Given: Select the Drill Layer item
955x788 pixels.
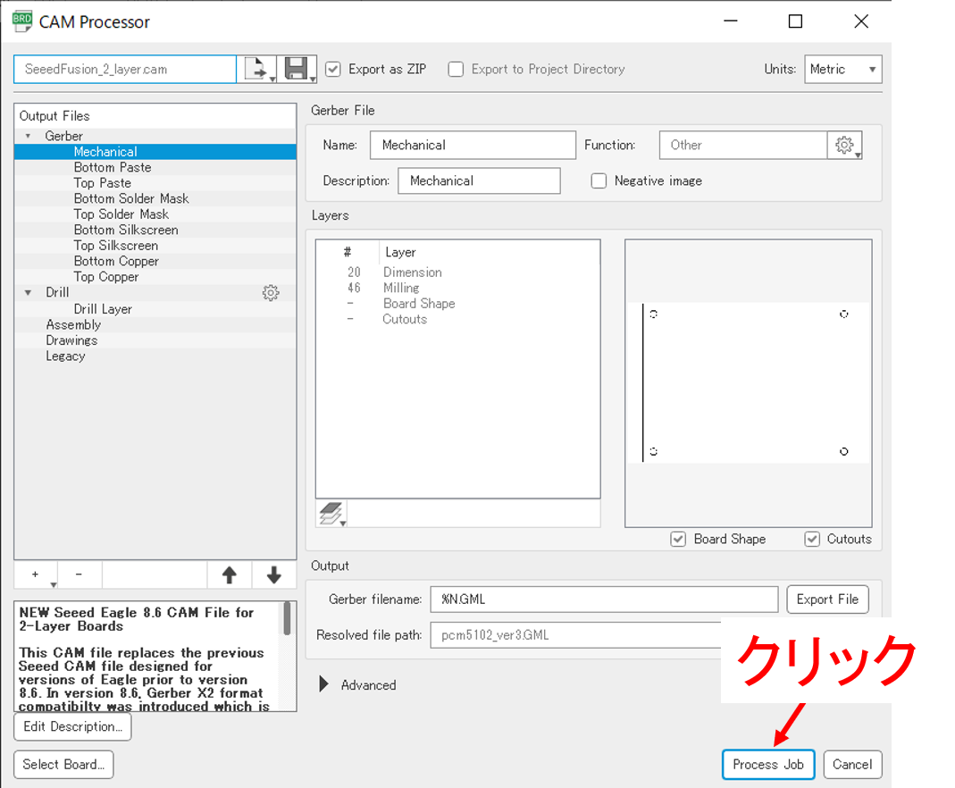Looking at the screenshot, I should click(155, 309).
